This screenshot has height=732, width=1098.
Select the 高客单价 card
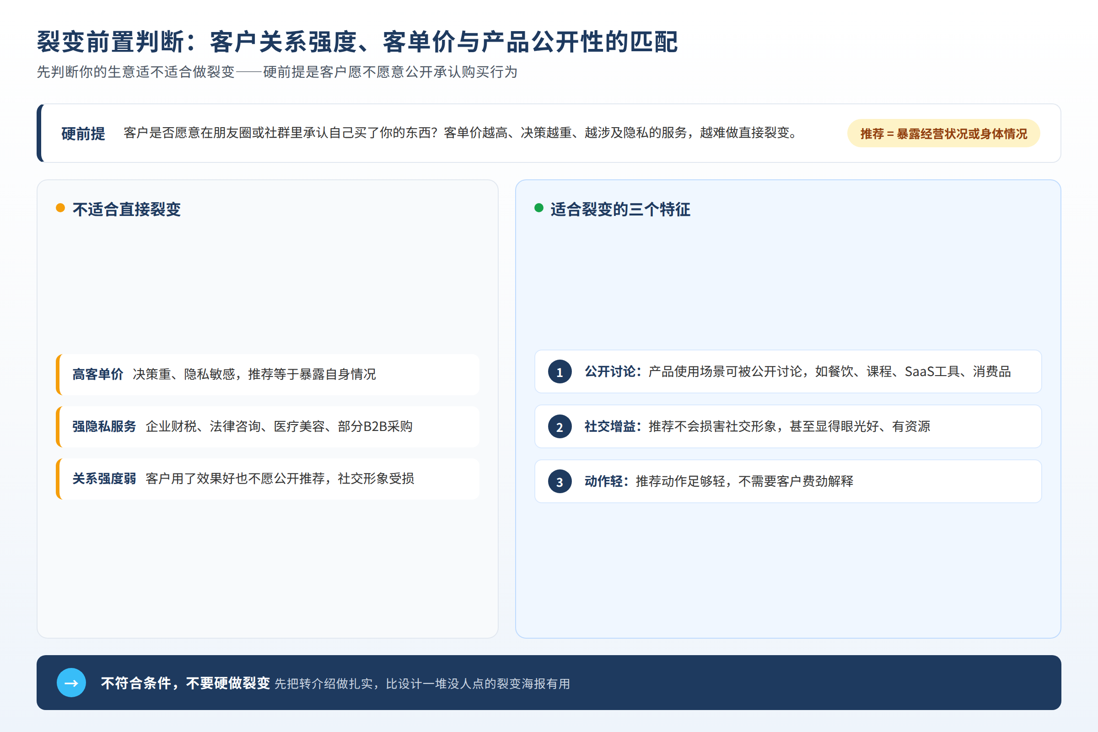tap(268, 374)
